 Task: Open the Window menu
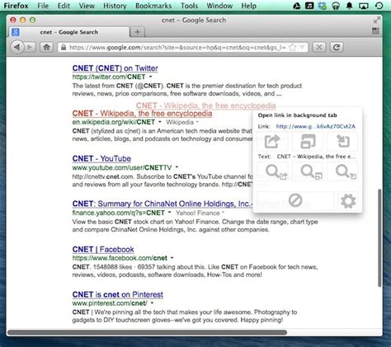pos(219,6)
